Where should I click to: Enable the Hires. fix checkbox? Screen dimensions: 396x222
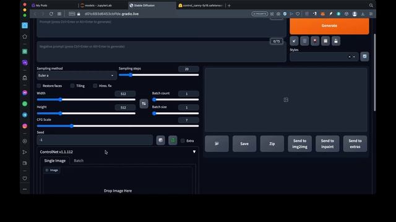click(x=95, y=86)
